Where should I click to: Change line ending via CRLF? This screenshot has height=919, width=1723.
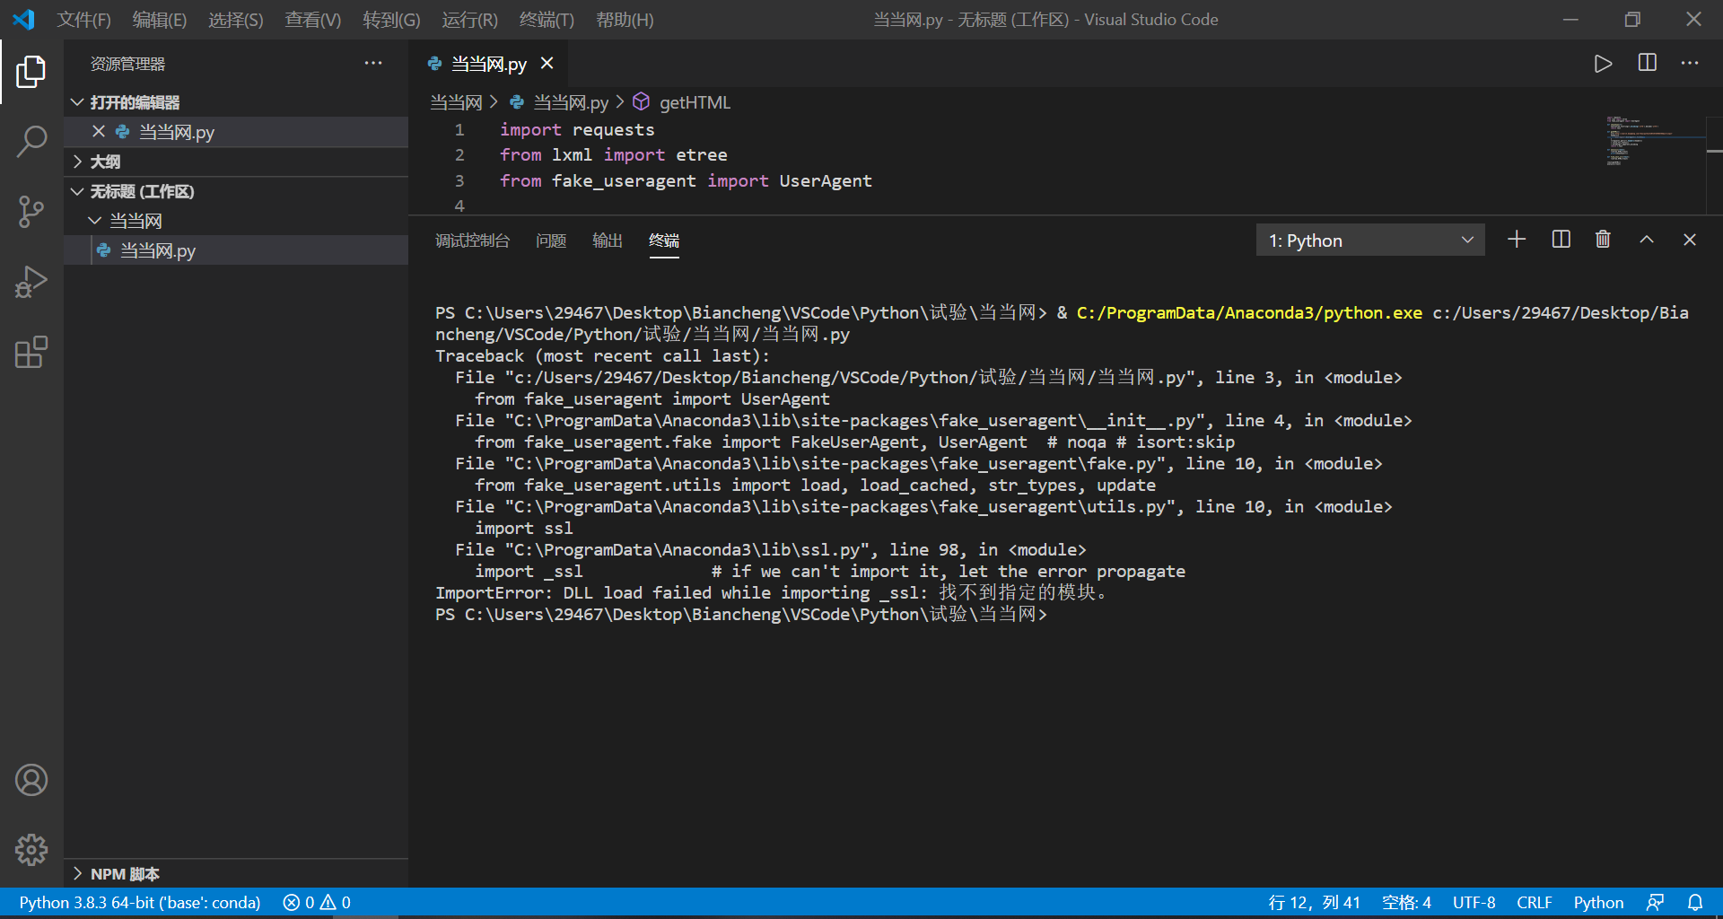pos(1535,903)
